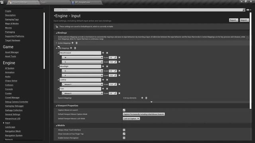The width and height of the screenshot is (255, 143).
Task: Expand the Action Mappings array
Action: point(57,43)
